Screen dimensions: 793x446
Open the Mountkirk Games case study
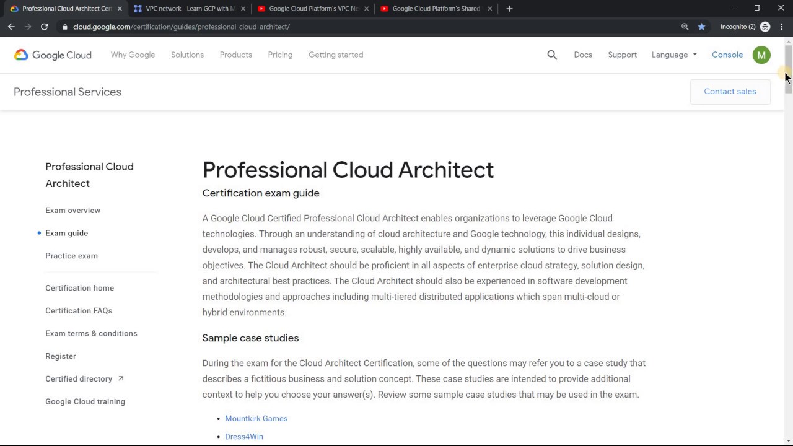256,419
